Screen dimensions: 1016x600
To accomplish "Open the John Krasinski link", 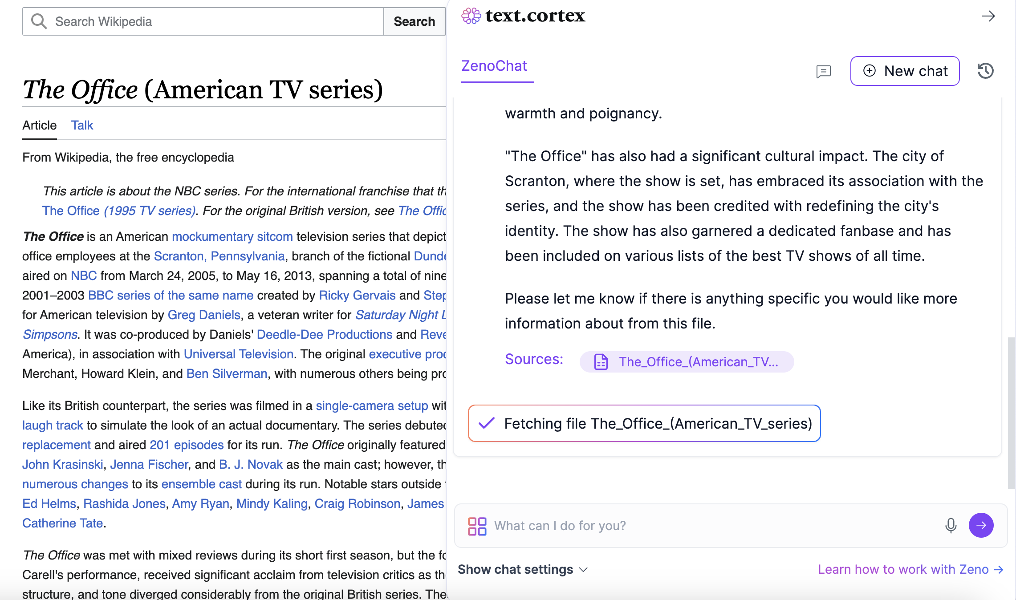I will tap(63, 464).
